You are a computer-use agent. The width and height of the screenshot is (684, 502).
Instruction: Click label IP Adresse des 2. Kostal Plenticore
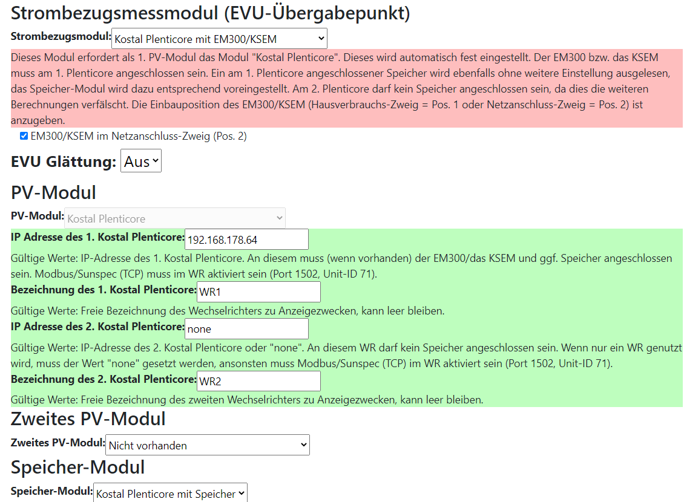click(x=97, y=327)
